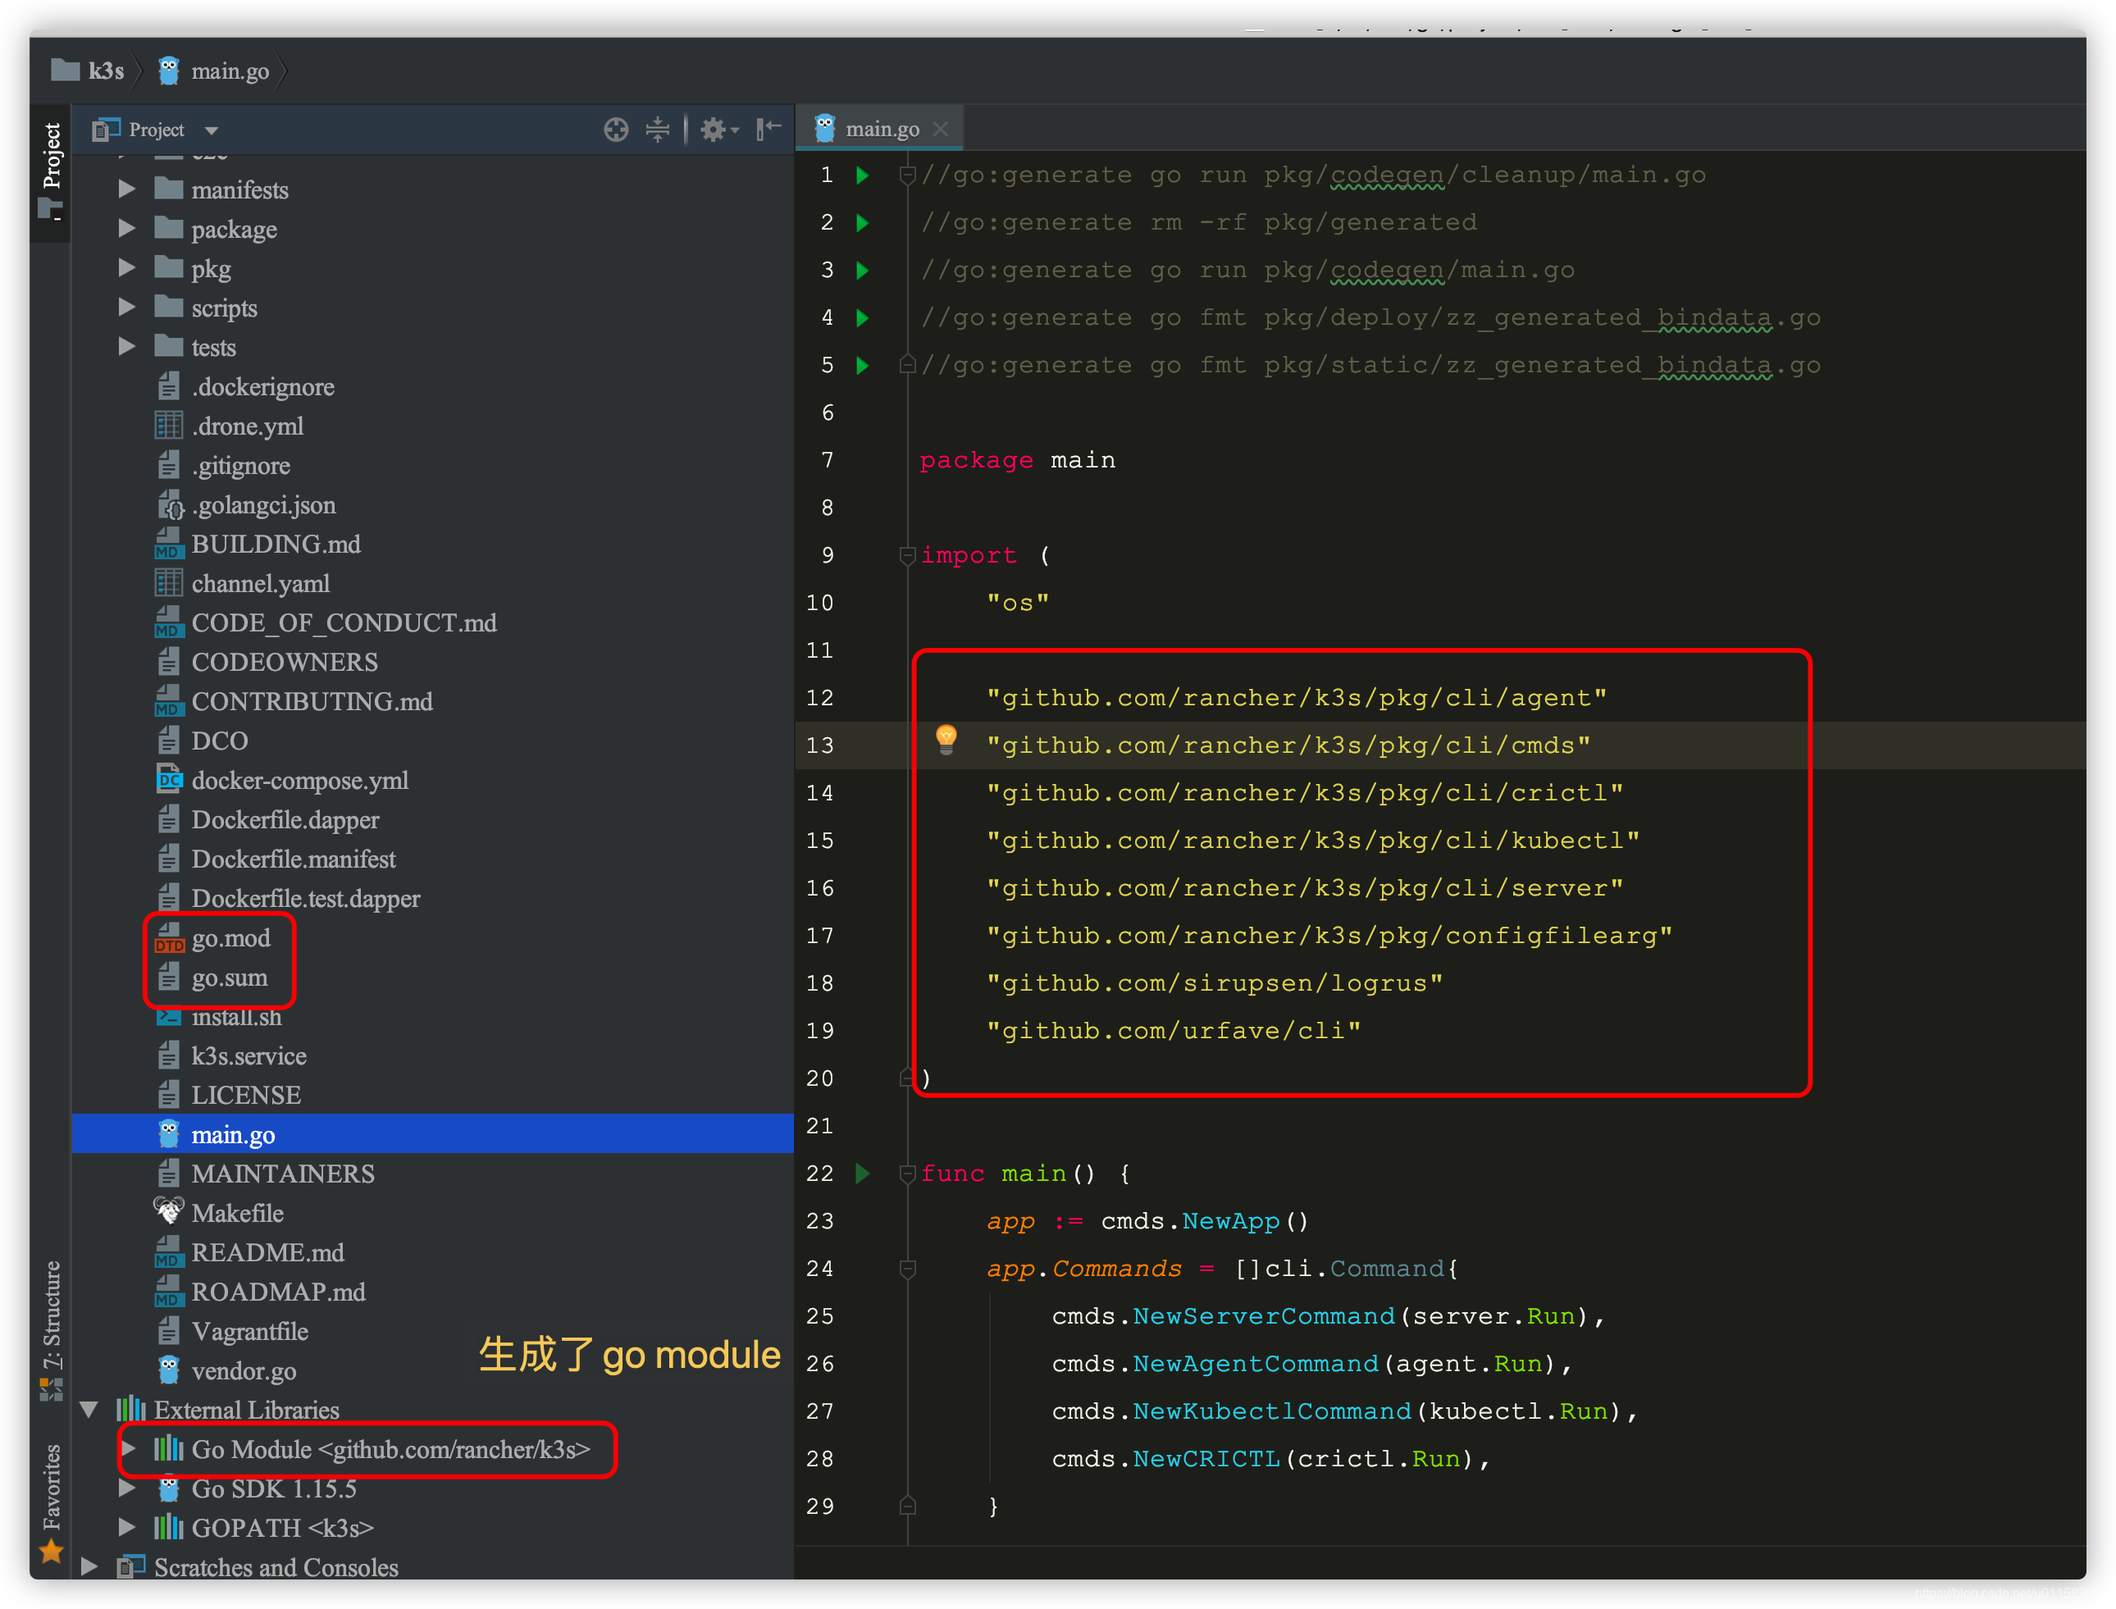Select the Makefile in project tree
This screenshot has height=1609, width=2116.
(236, 1214)
